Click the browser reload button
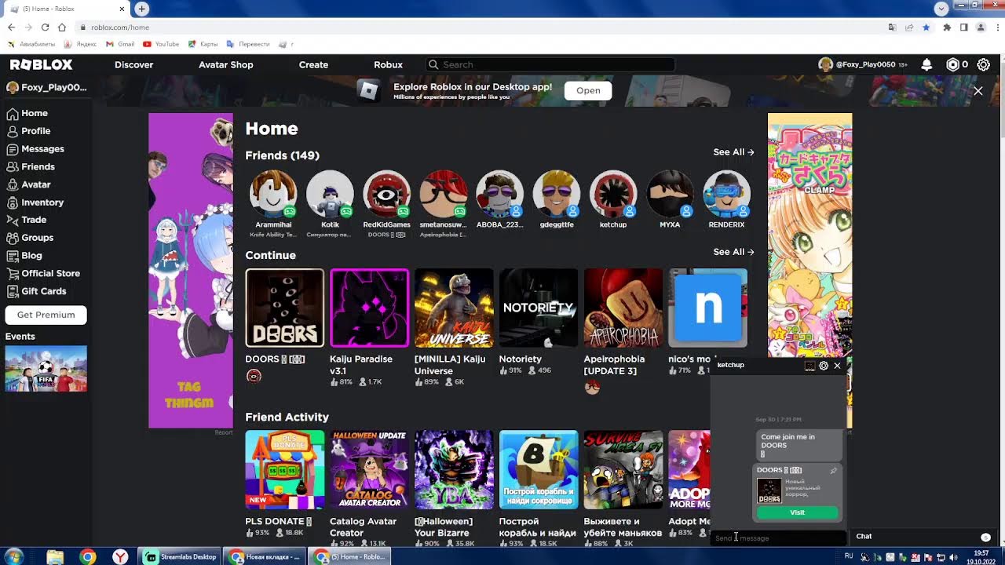Viewport: 1005px width, 565px height. [46, 27]
